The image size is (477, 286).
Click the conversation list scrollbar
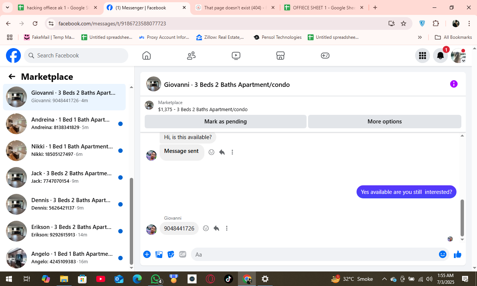pos(131,221)
